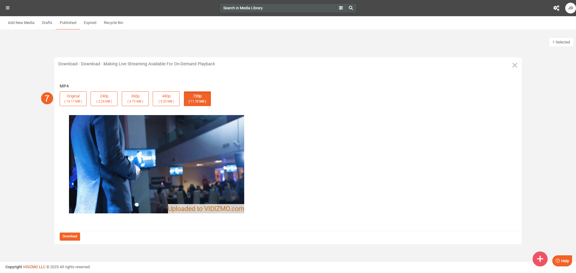The width and height of the screenshot is (576, 273).
Task: Click the video preview thumbnail
Action: (x=156, y=164)
